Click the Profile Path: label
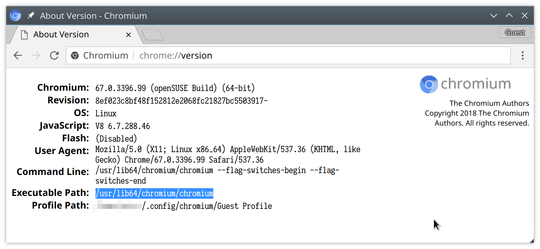Viewport: 540px width, 249px height. [60, 205]
